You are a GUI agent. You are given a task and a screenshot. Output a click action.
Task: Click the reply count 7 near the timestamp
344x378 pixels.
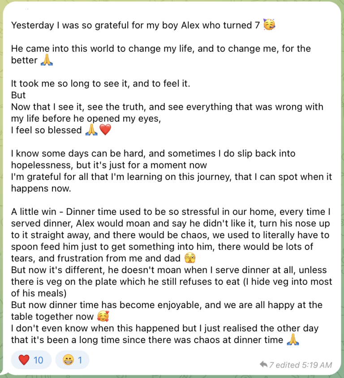pos(271,365)
